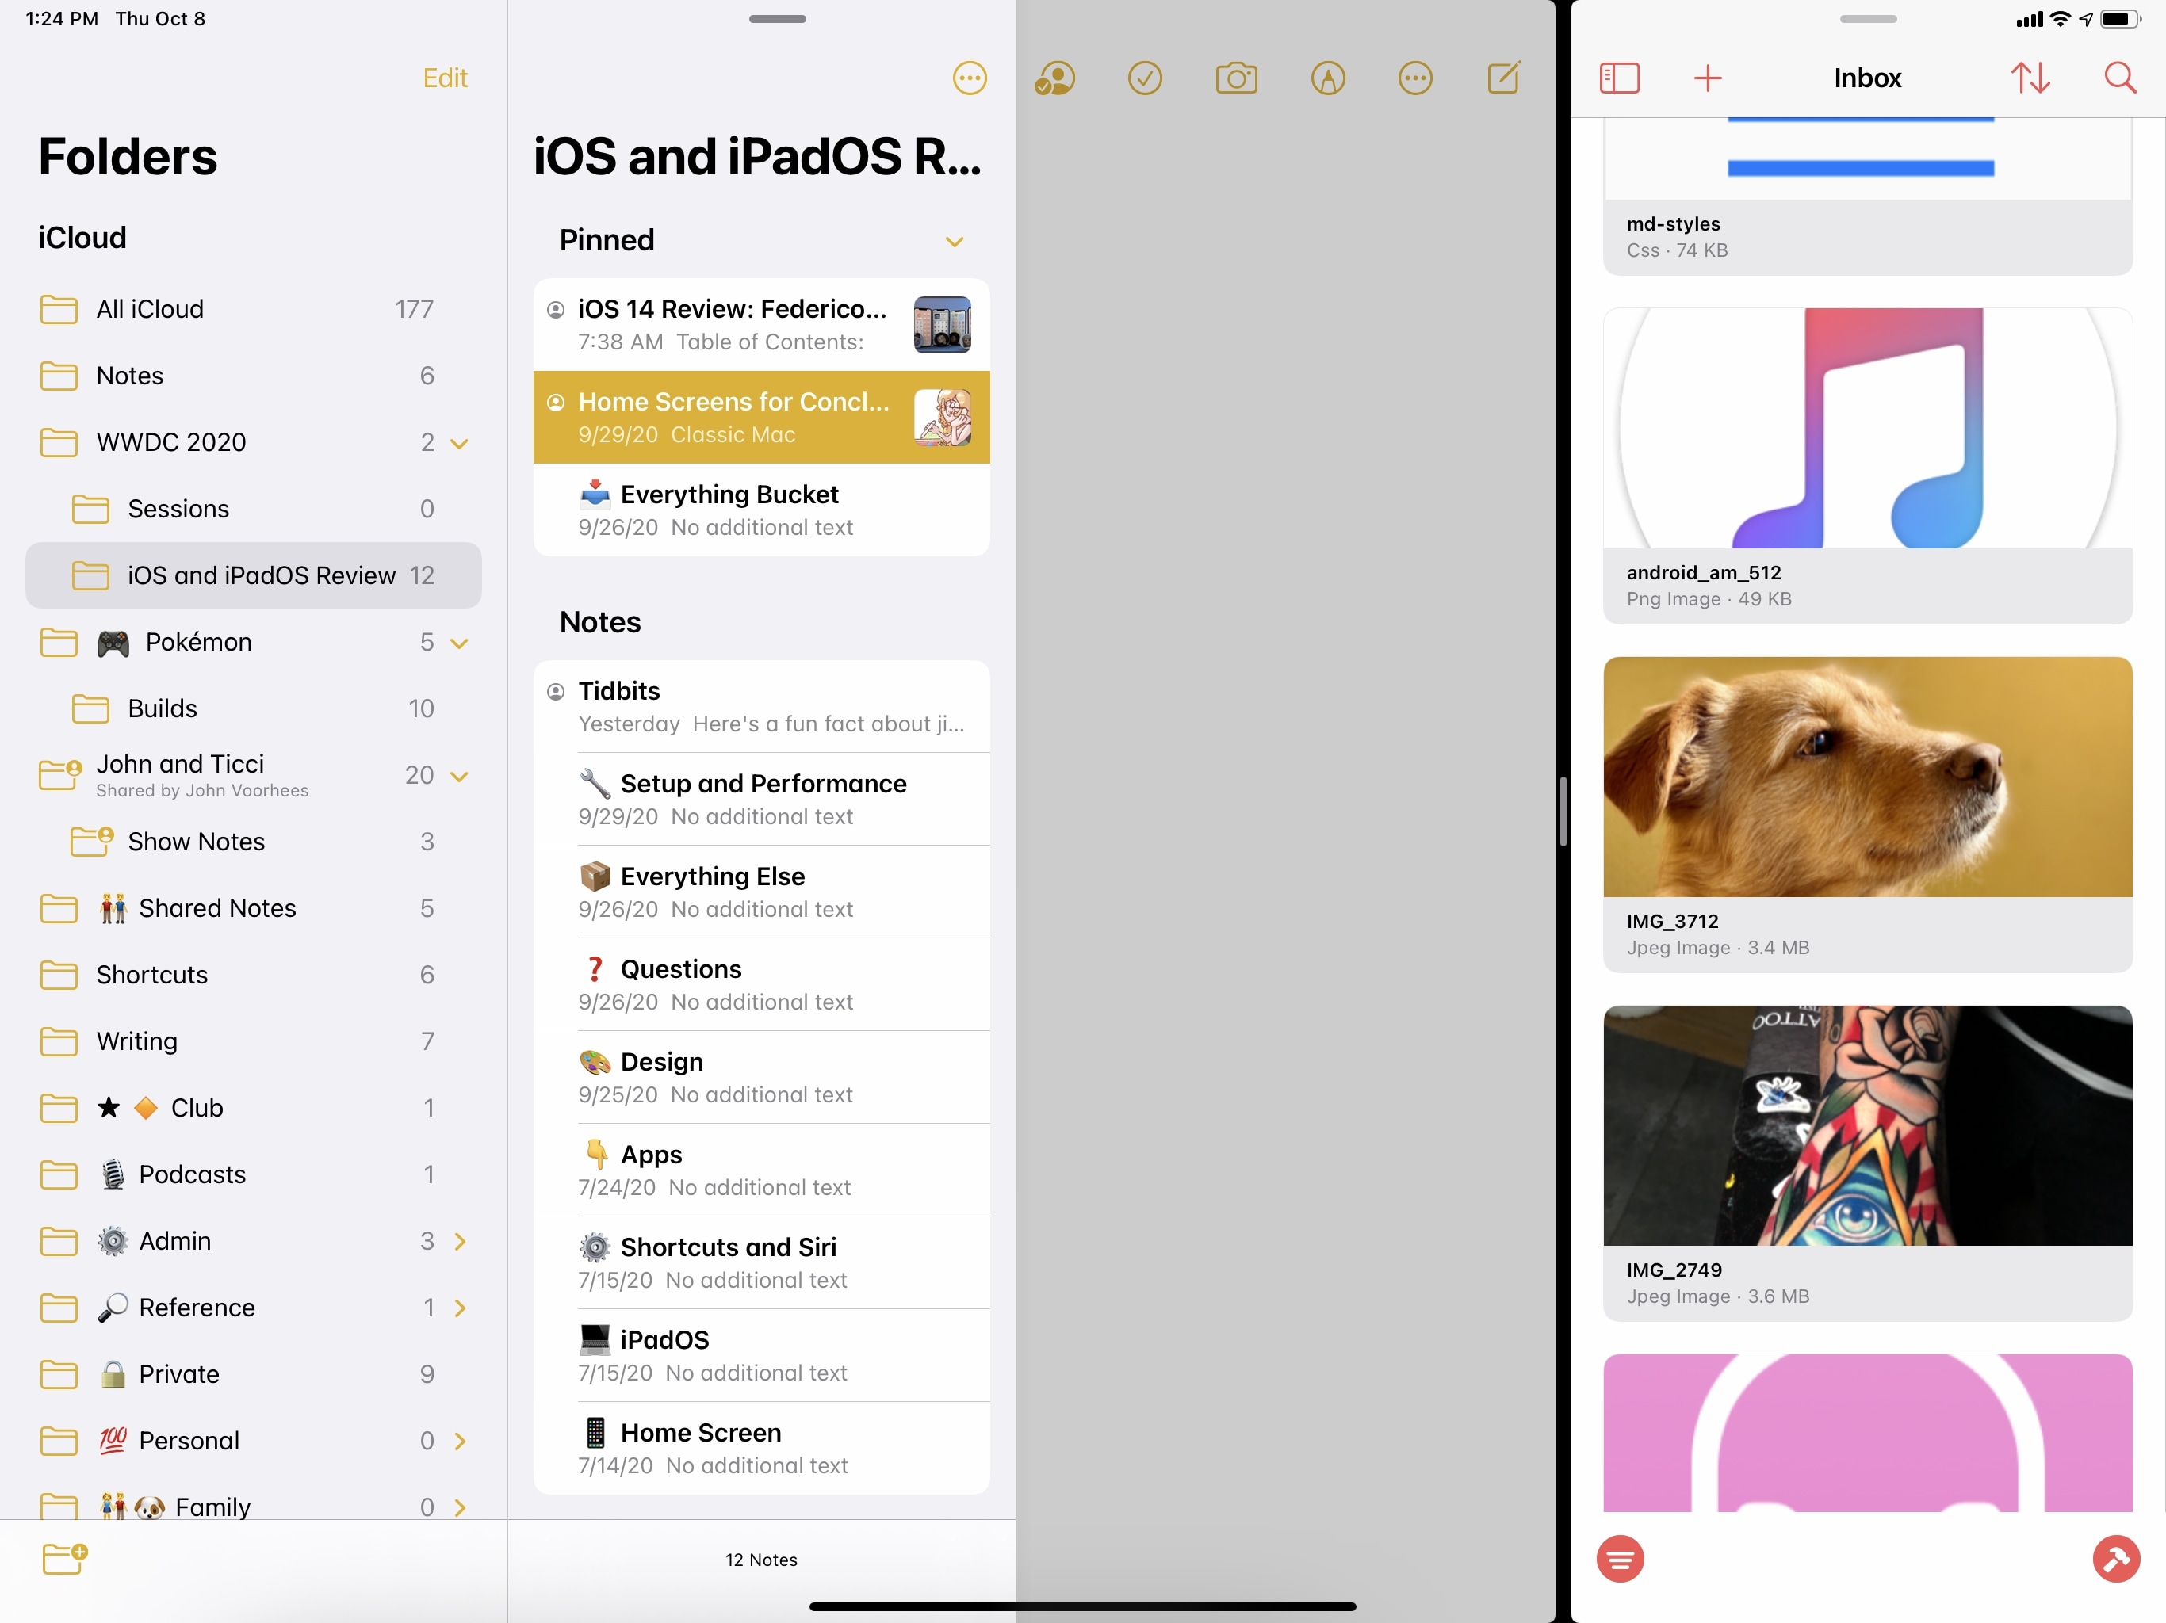
Task: Tap the red hammer tools button
Action: click(2116, 1558)
